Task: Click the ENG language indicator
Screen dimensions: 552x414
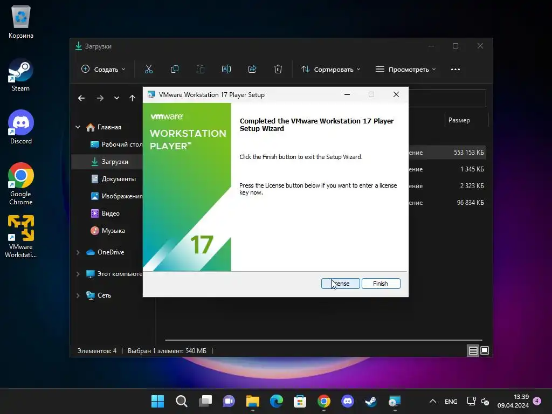Action: tap(451, 401)
